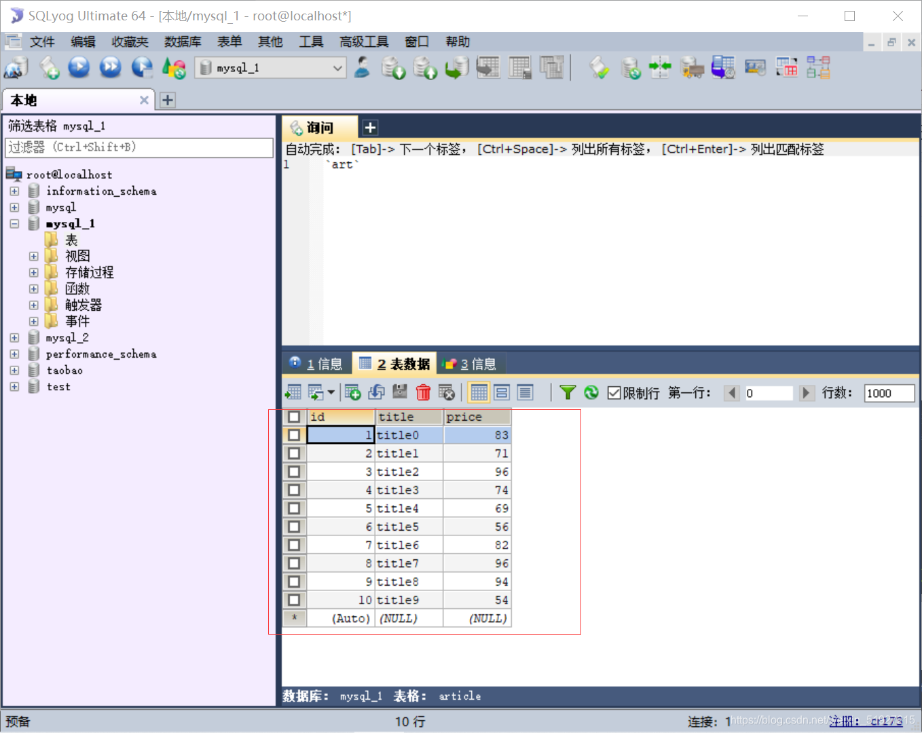Insert new row in result grid
This screenshot has width=922, height=733.
pos(352,392)
